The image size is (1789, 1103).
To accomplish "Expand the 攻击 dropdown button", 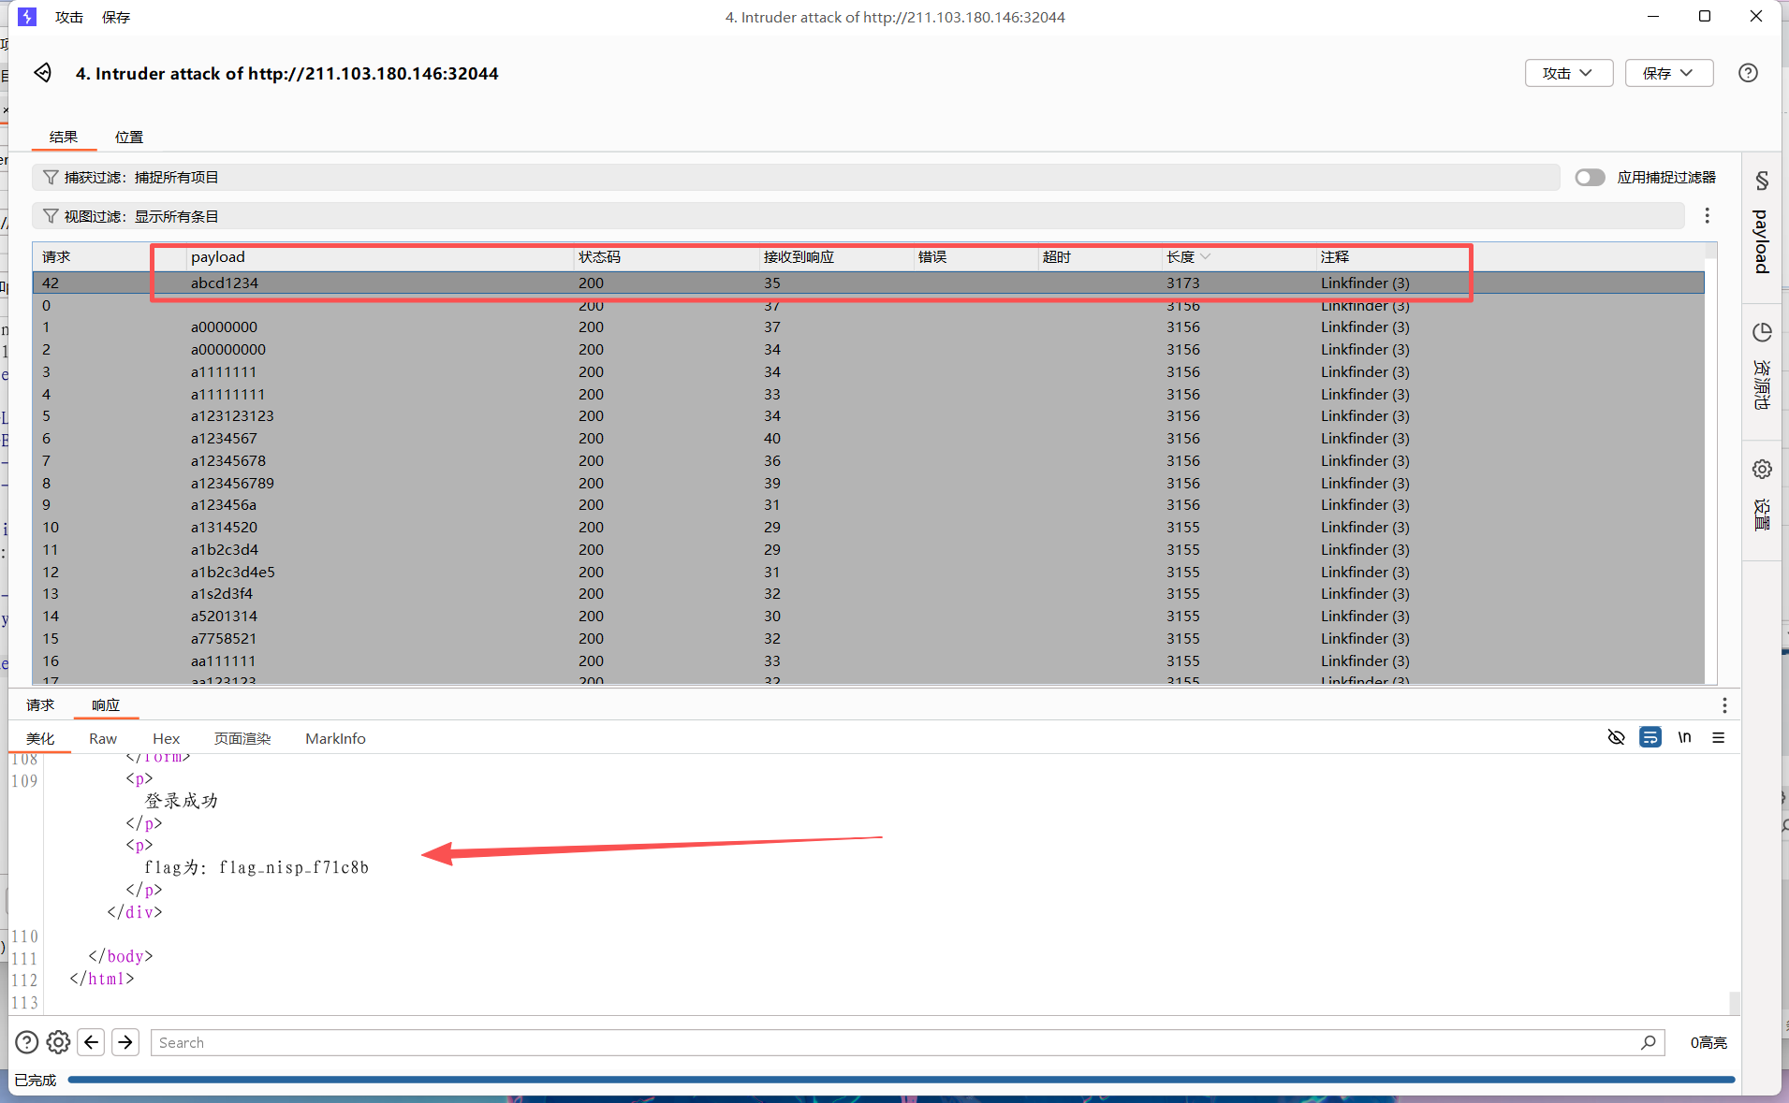I will 1568,73.
